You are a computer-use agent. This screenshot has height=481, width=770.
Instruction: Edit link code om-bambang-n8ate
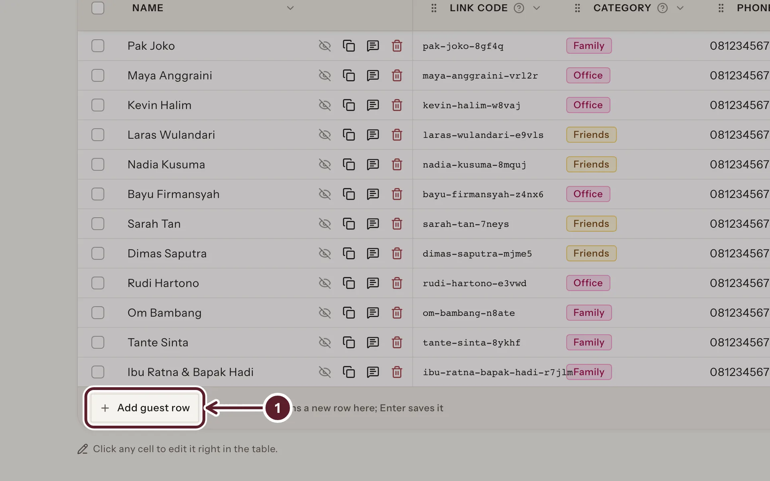pos(468,313)
